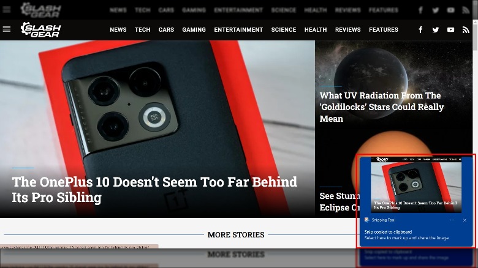Read the OnePlus 10 headline article

(x=154, y=190)
